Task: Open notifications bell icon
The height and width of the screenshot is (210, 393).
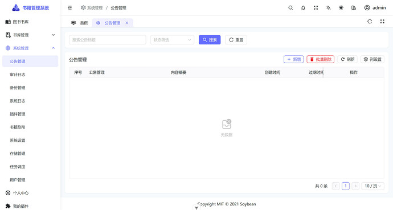Action: [303, 8]
